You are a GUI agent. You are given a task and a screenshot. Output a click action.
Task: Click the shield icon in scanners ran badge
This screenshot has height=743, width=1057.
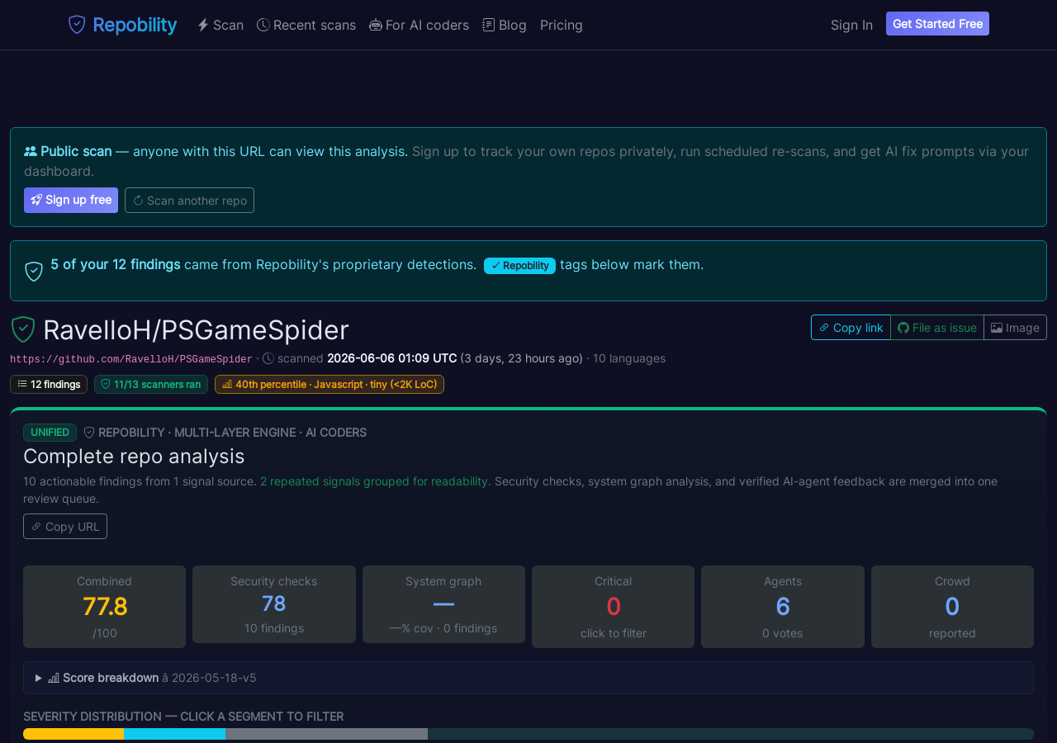coord(106,384)
